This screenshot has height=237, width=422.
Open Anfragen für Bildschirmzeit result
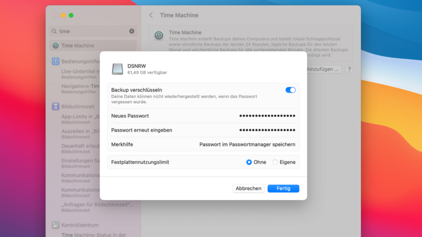(x=97, y=207)
